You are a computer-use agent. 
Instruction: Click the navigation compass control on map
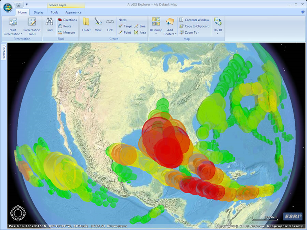coord(18,213)
